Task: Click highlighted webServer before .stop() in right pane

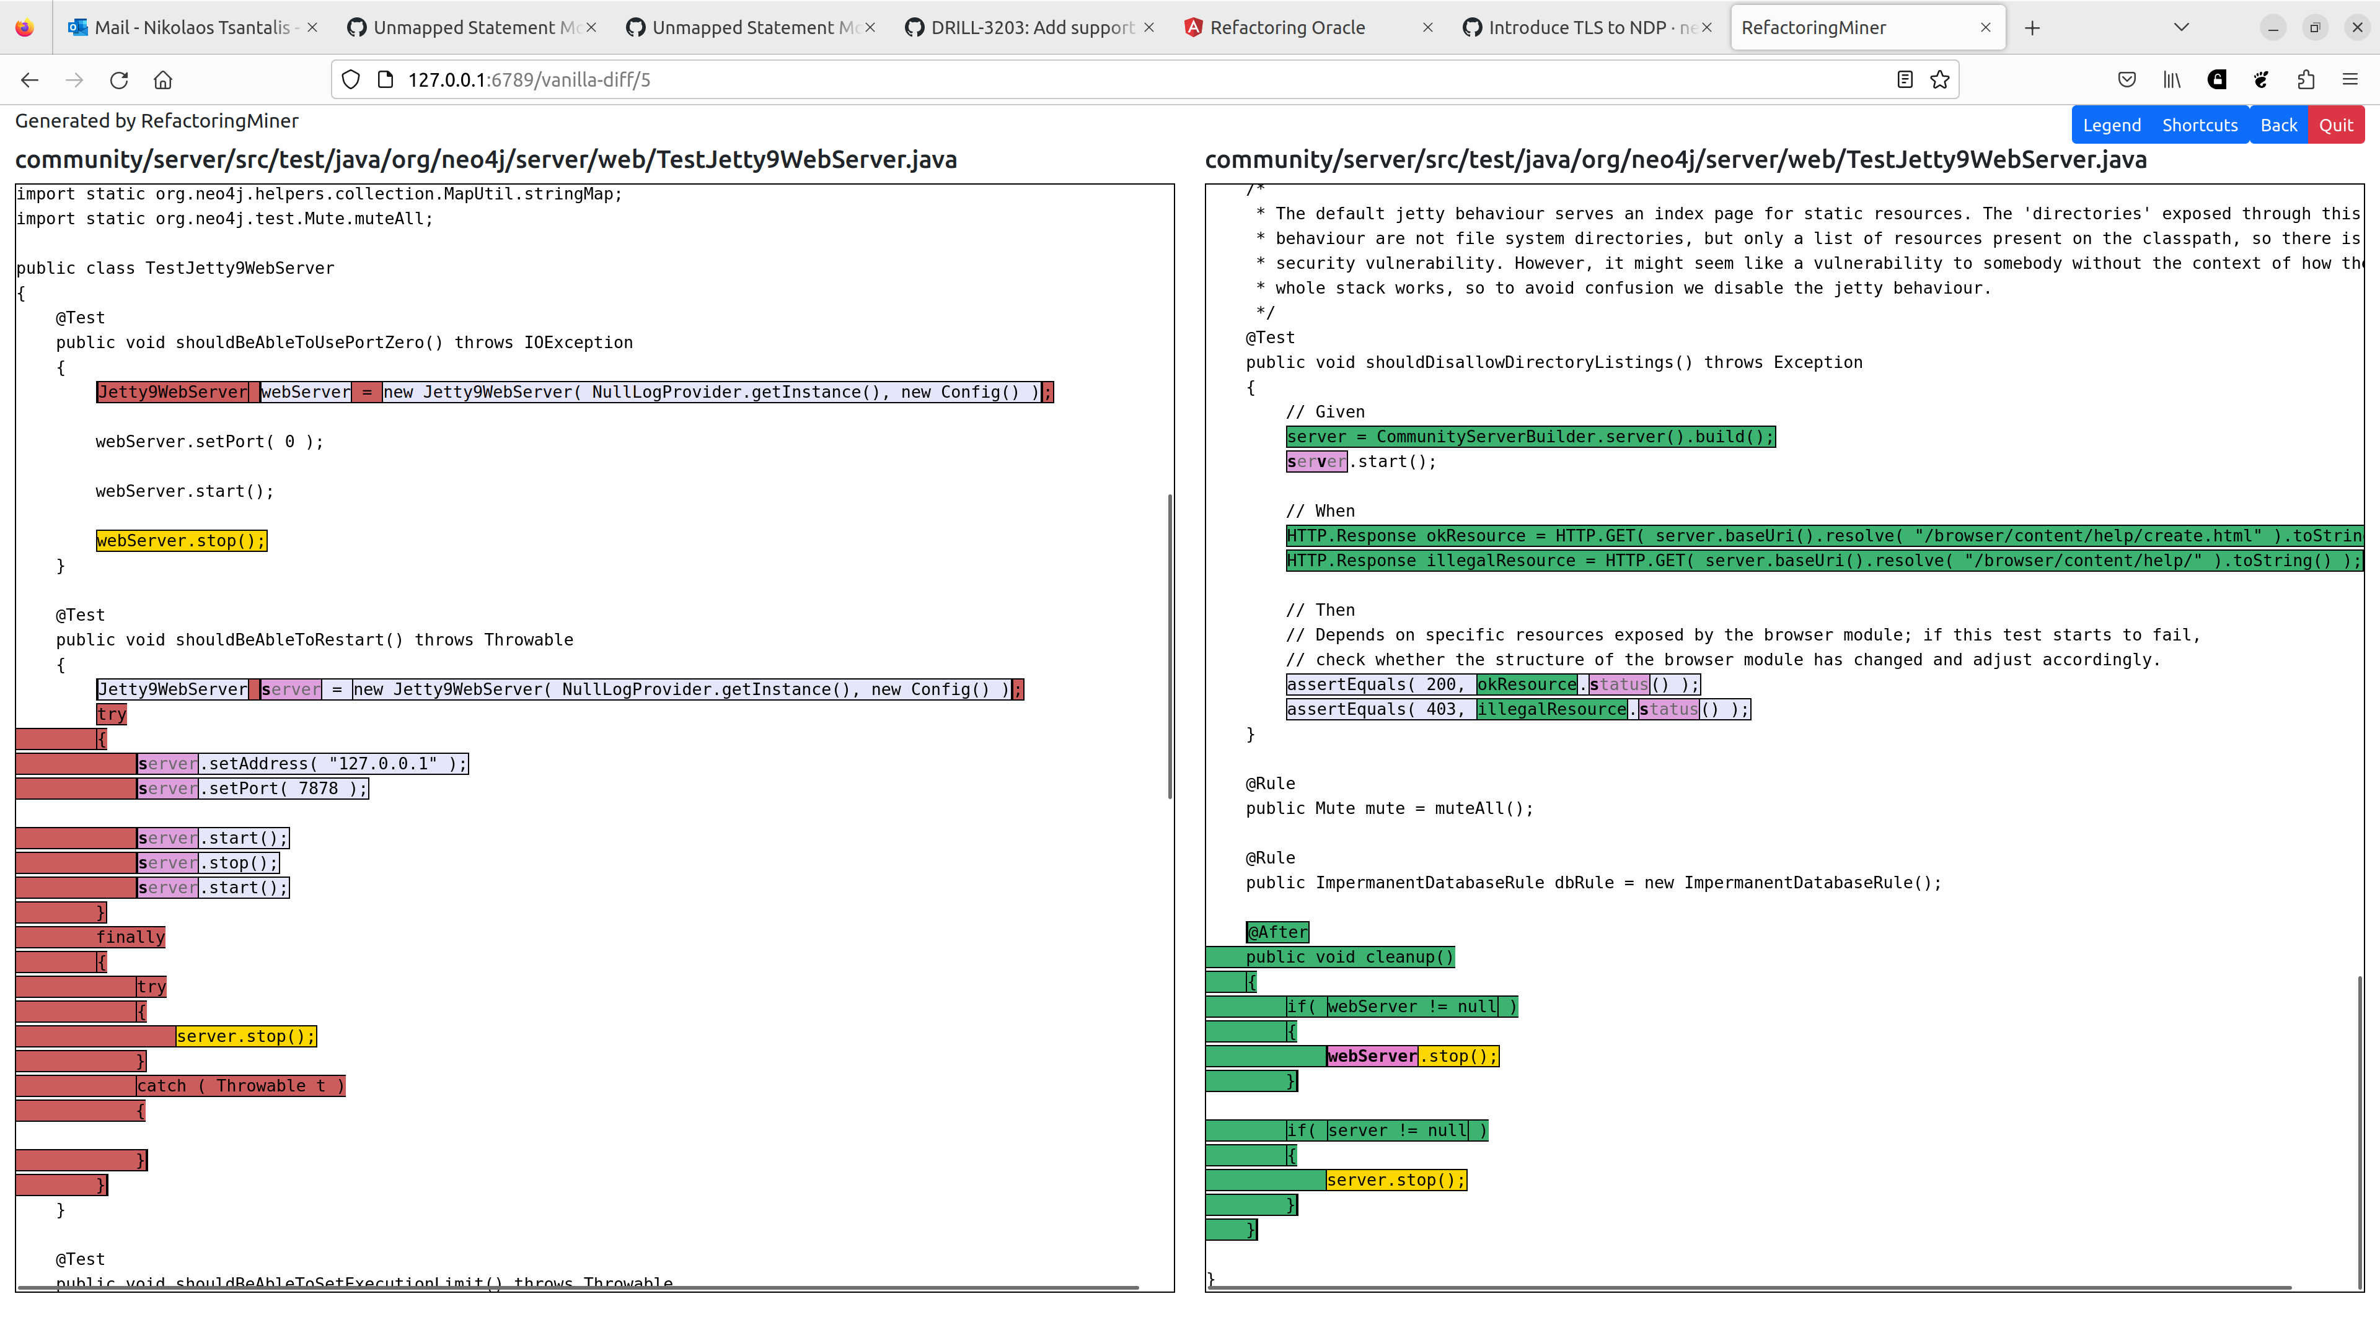Action: tap(1372, 1056)
